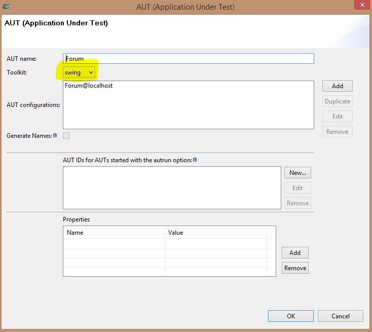Click inside the AUT IDs list box

[x=172, y=188]
